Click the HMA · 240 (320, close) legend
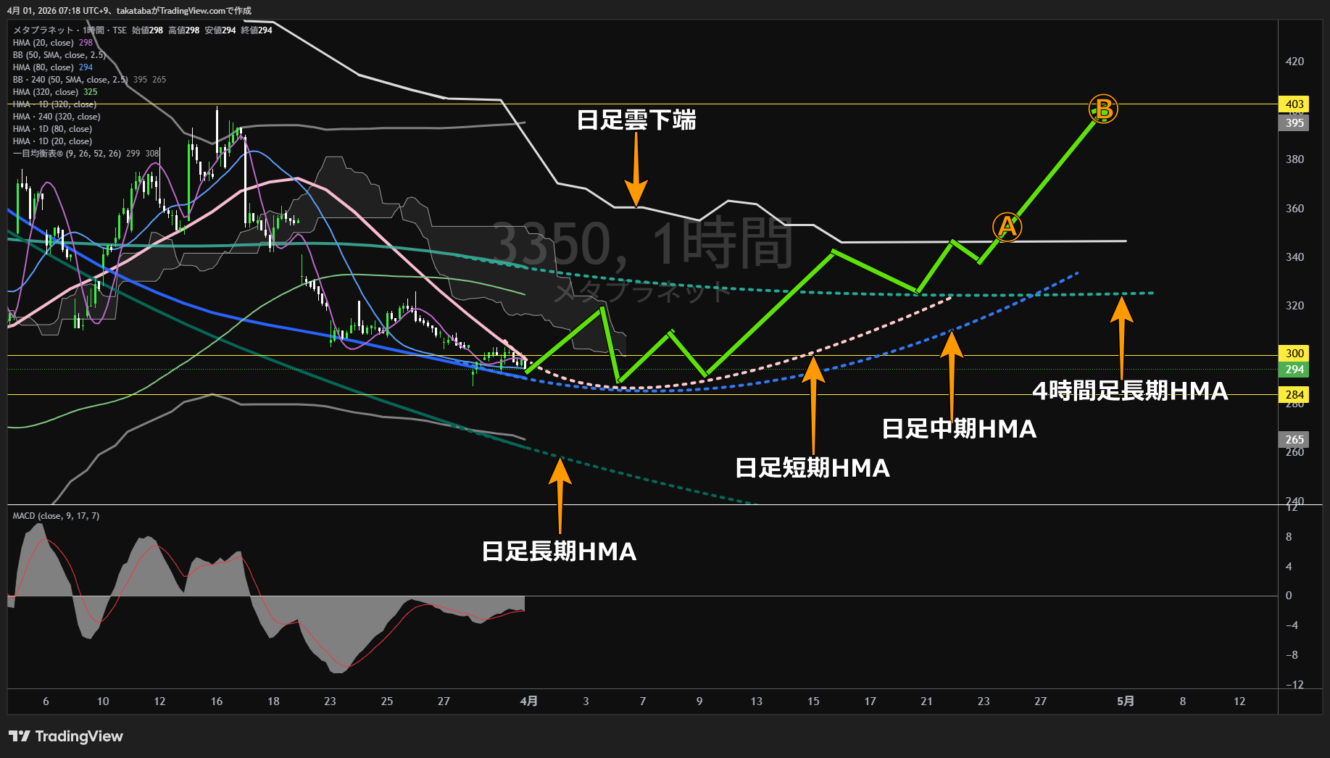 click(57, 117)
